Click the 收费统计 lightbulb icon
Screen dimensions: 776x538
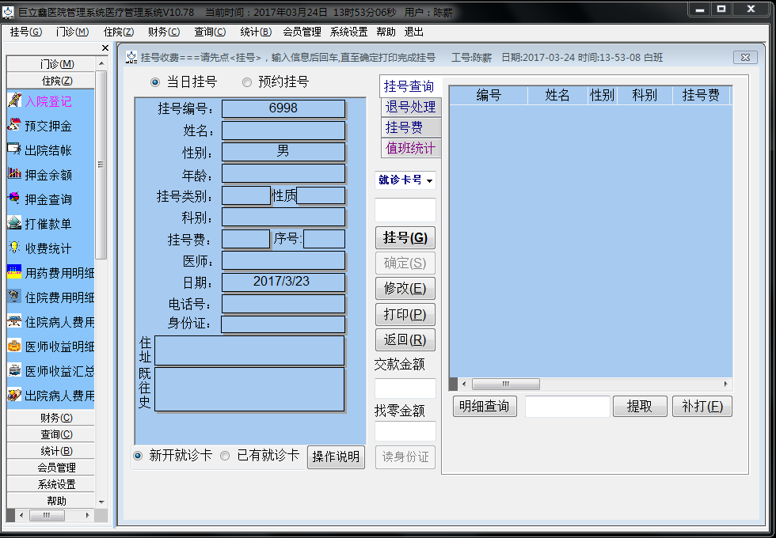14,248
